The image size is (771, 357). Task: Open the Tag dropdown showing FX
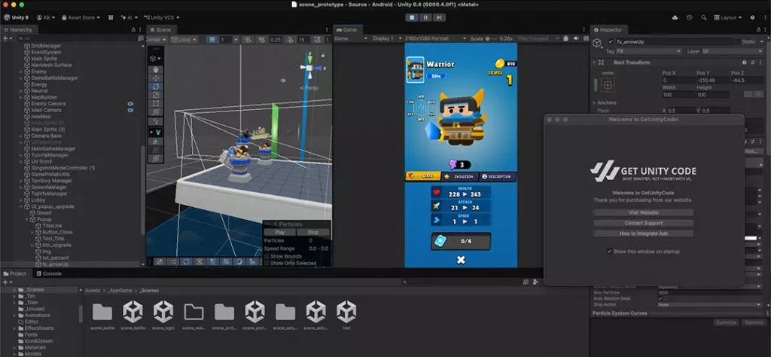pos(649,51)
